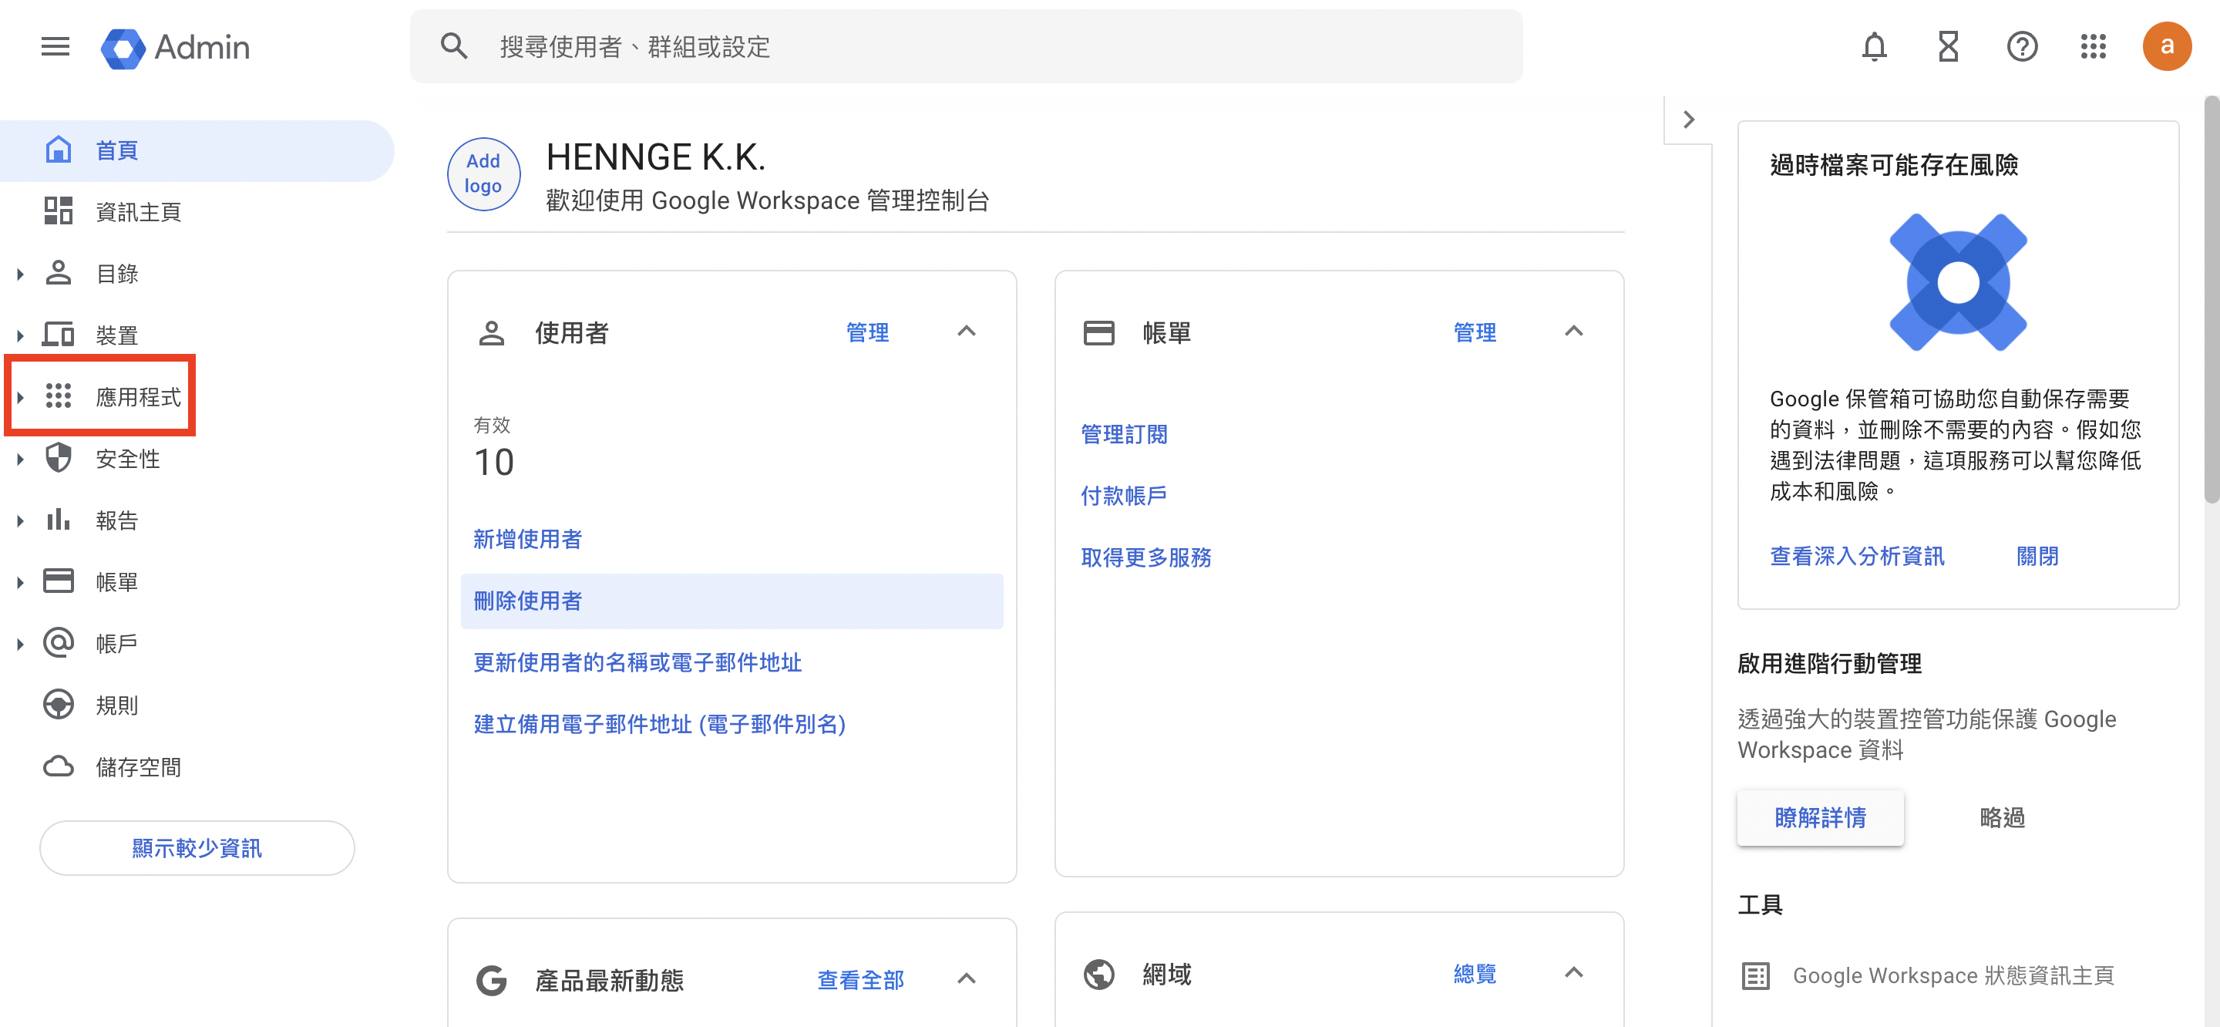Click 新增使用者 link
This screenshot has width=2220, height=1027.
(x=527, y=539)
